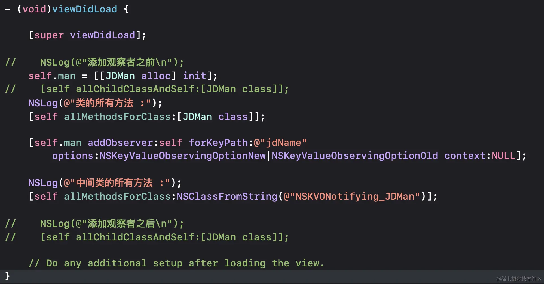Image resolution: width=544 pixels, height=284 pixels.
Task: Click the viewDidLoad method name in declaration
Action: click(x=85, y=9)
